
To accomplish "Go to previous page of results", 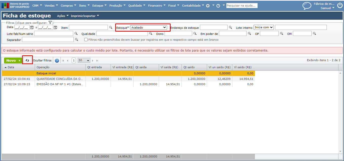I will click(x=68, y=61).
